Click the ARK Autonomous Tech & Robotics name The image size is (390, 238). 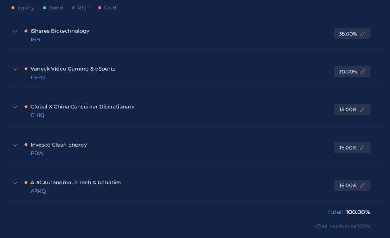pyautogui.click(x=75, y=183)
